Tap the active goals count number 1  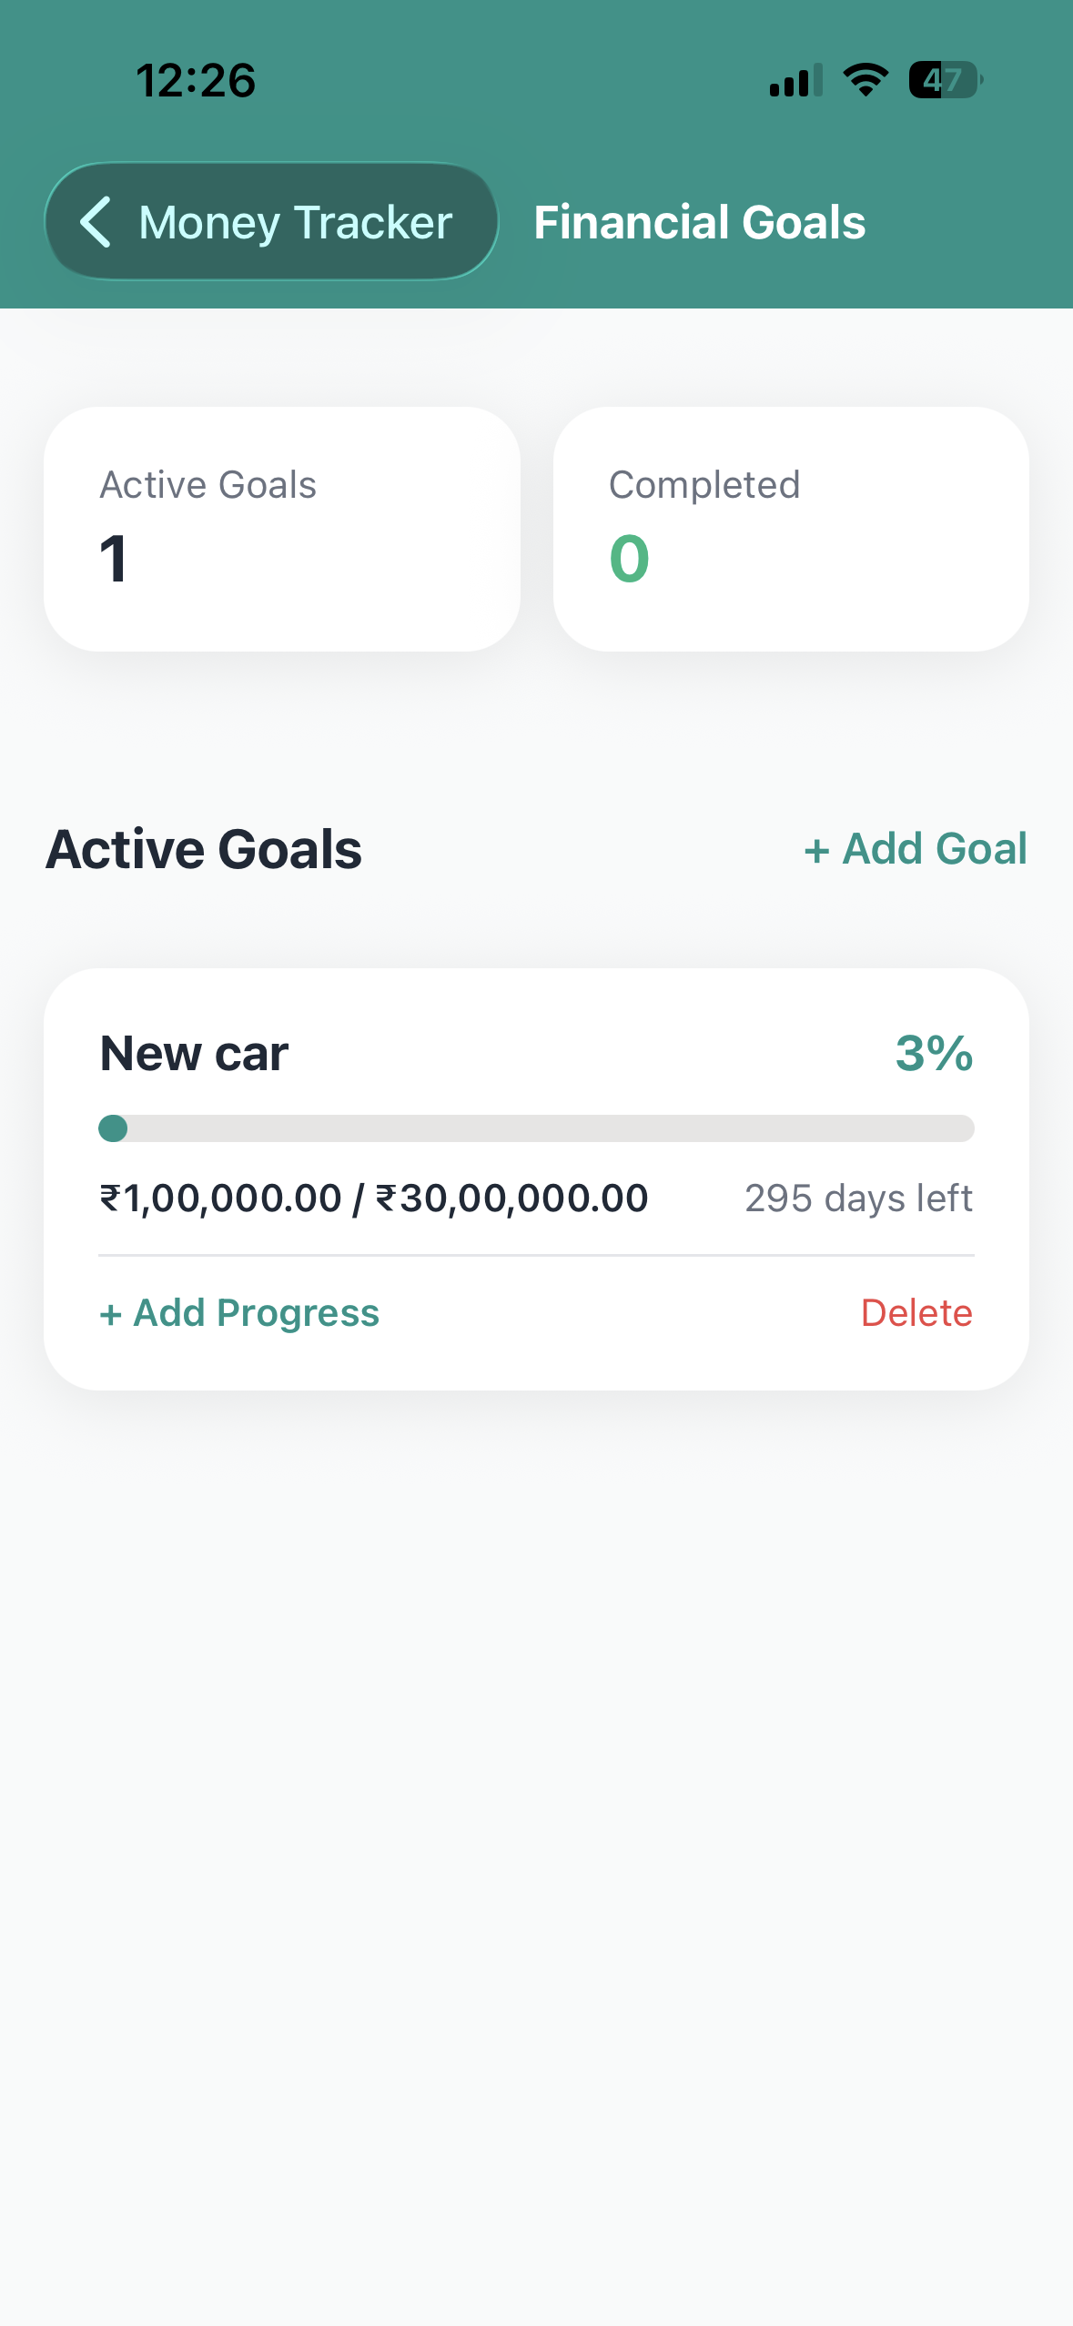[114, 558]
